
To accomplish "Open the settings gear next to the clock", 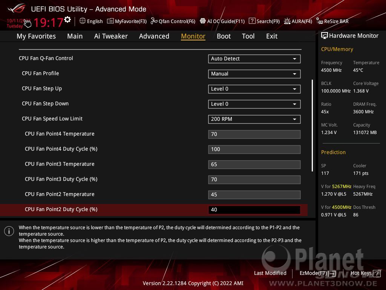I will point(67,20).
